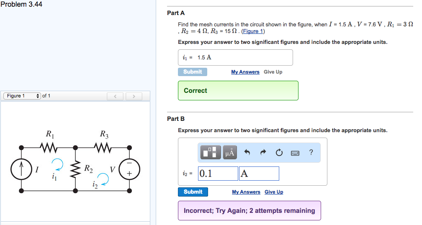Image resolution: width=422 pixels, height=225 pixels.
Task: Click the Part A heading
Action: point(176,13)
